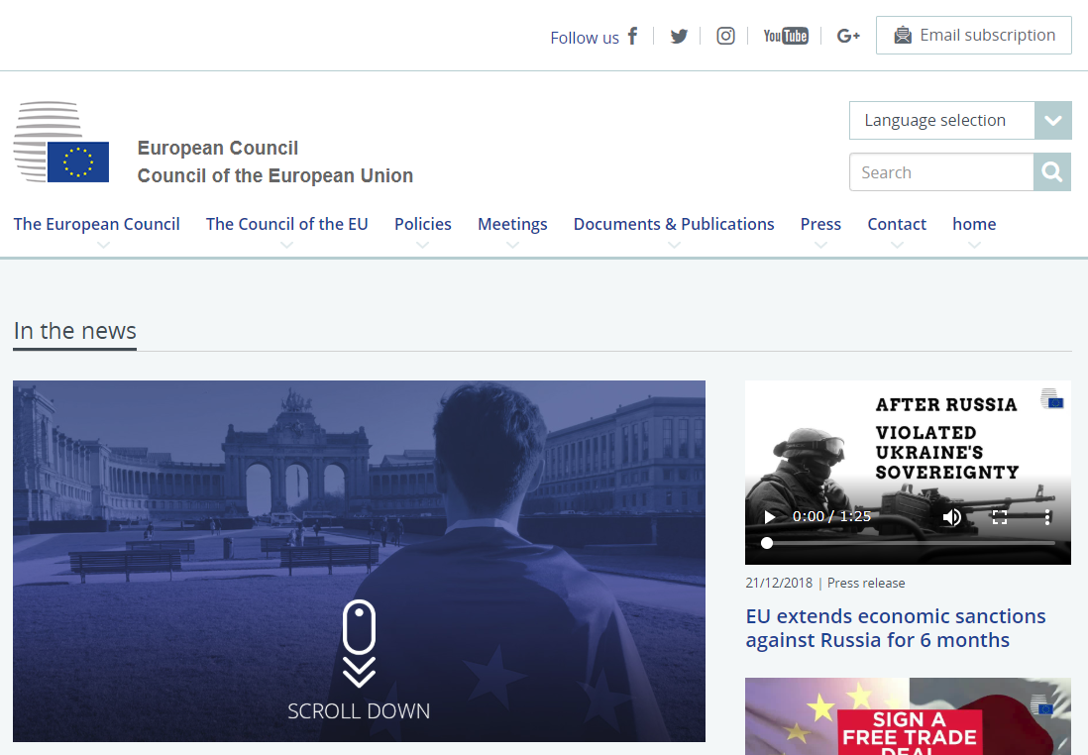
Task: Click the 21/12/2018 Press release label
Action: click(x=825, y=583)
